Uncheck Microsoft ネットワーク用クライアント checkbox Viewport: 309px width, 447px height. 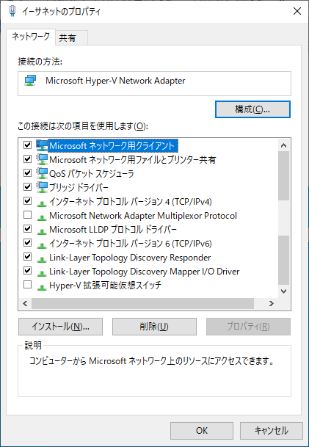pos(27,145)
